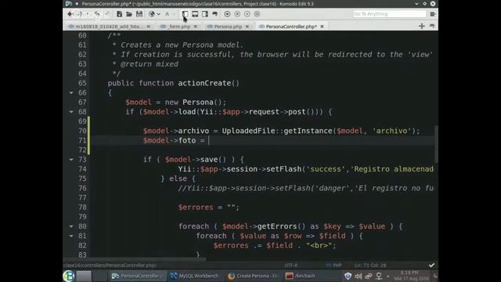Toggle the left pane visibility icon
This screenshot has height=282, width=501.
tap(185, 14)
